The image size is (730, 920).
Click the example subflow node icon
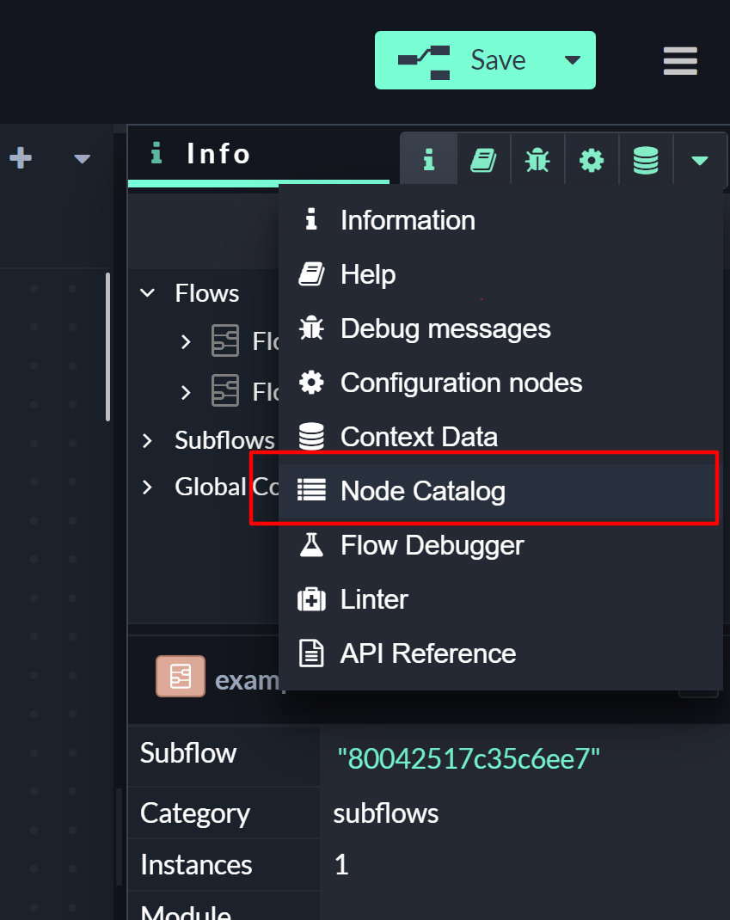[181, 676]
